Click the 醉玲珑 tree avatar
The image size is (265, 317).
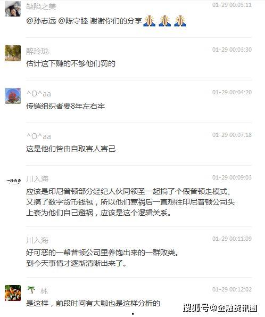pyautogui.click(x=13, y=53)
